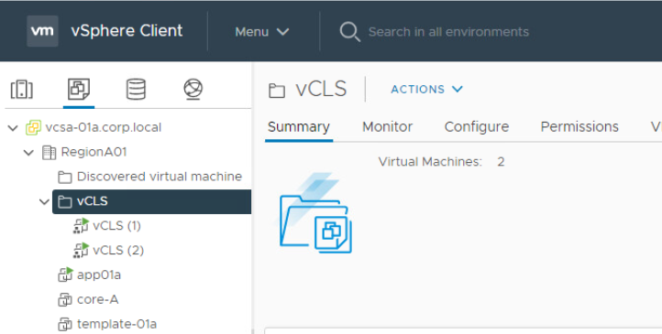Click the vSphere Client title
Screen dimensions: 662x334
(x=127, y=31)
